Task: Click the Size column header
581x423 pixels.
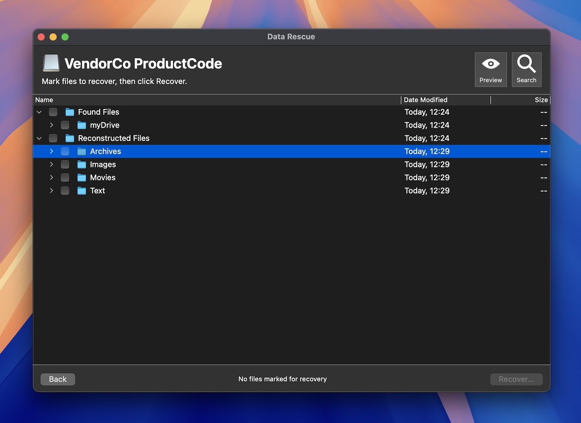Action: pyautogui.click(x=541, y=100)
